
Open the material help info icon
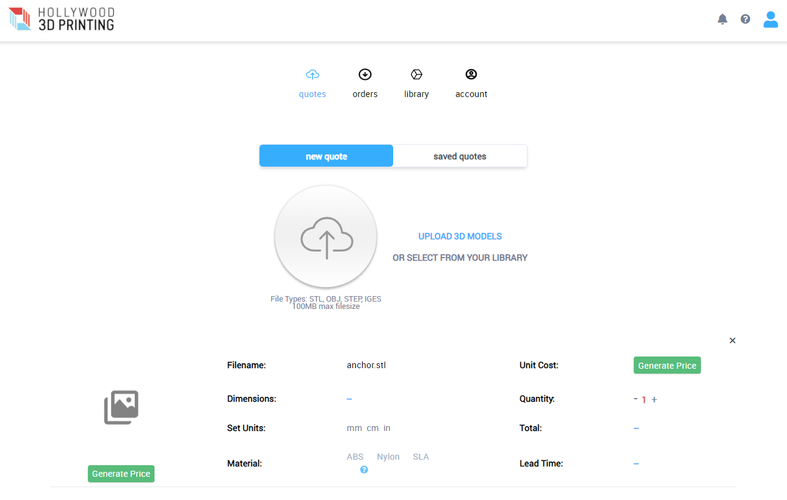point(364,469)
